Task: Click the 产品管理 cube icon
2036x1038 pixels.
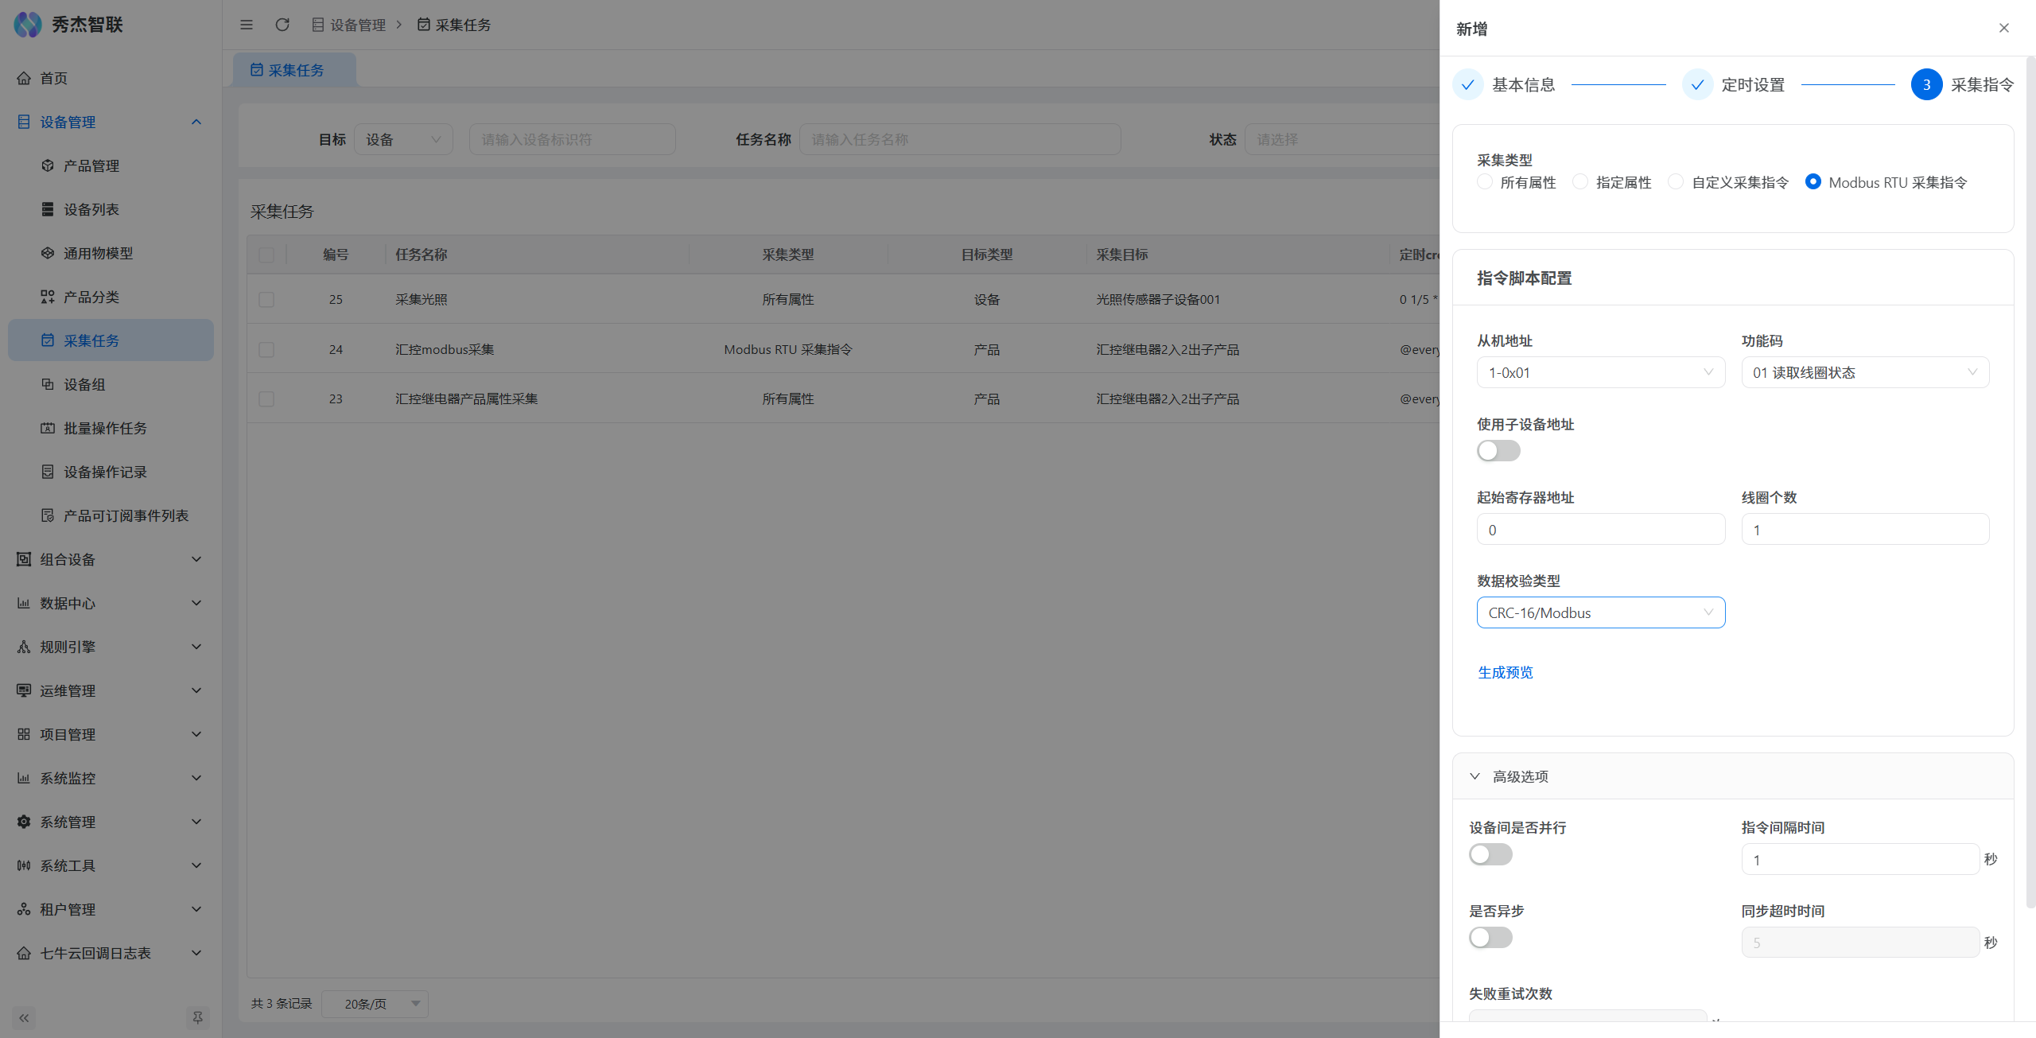Action: [48, 165]
